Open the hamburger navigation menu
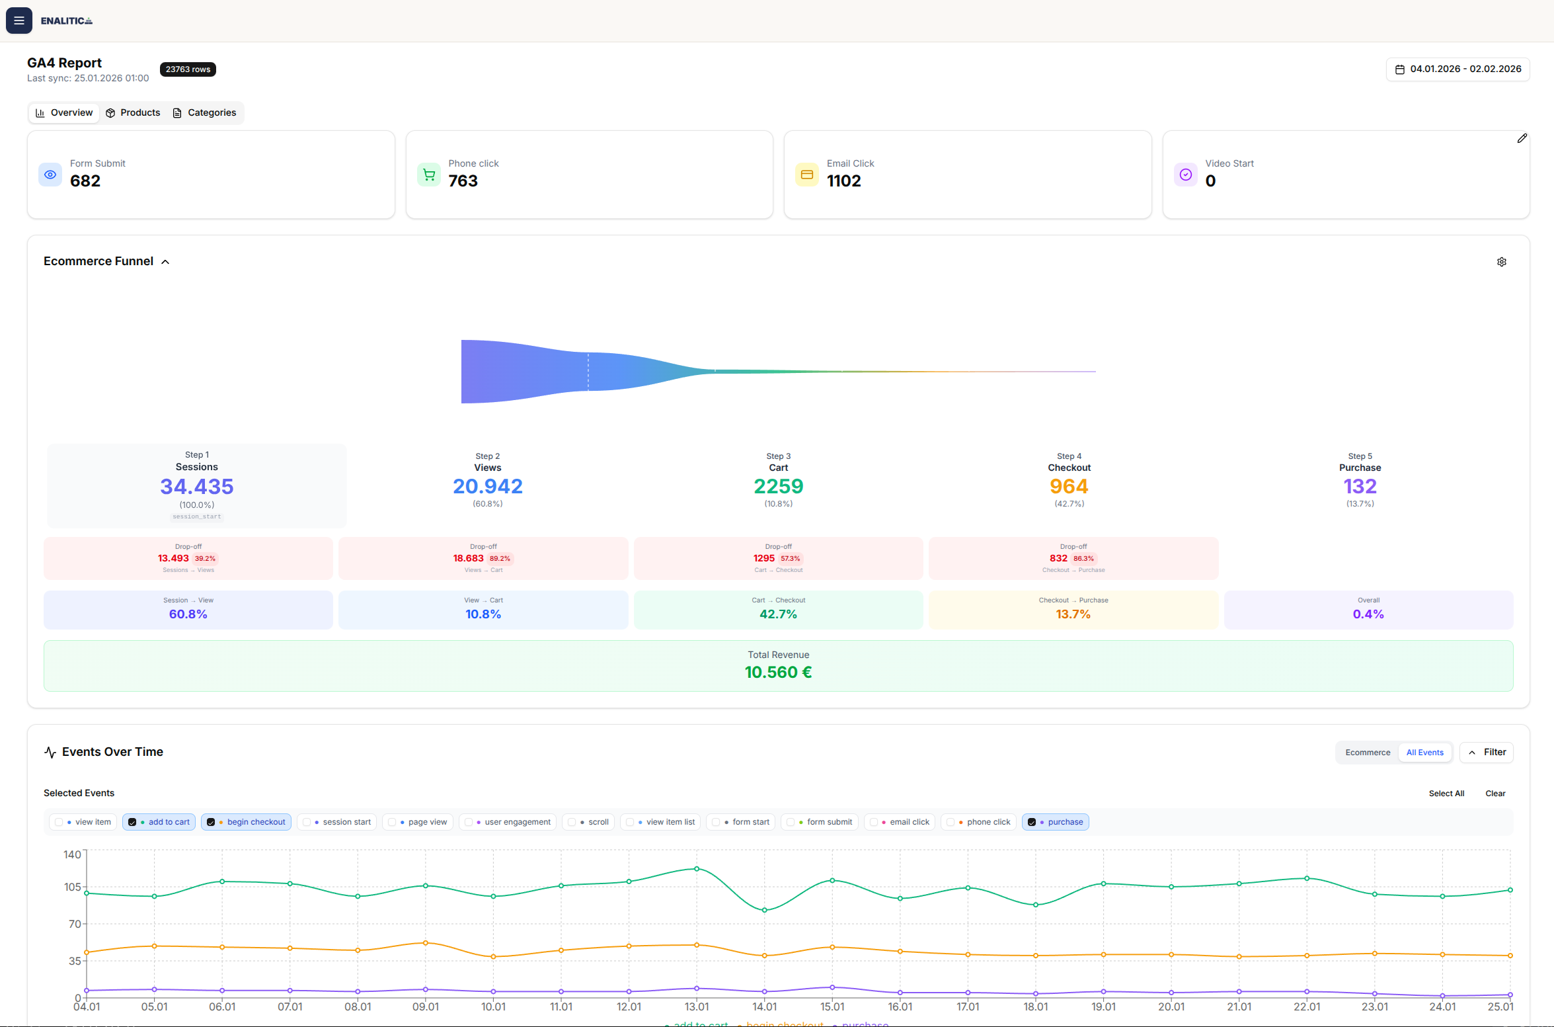This screenshot has width=1554, height=1027. click(x=19, y=20)
